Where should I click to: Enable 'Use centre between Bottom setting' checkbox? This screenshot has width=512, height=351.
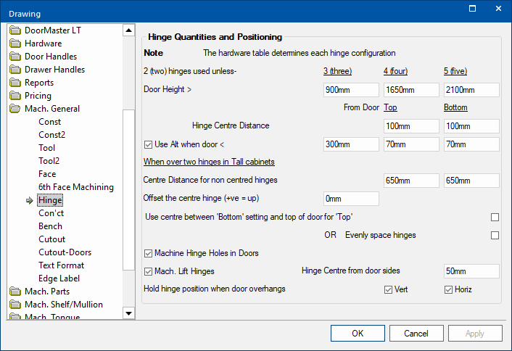coord(495,217)
